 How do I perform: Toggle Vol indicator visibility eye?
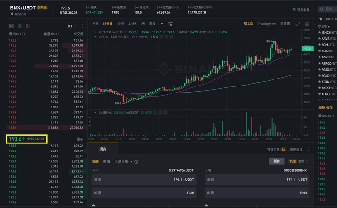155,113
